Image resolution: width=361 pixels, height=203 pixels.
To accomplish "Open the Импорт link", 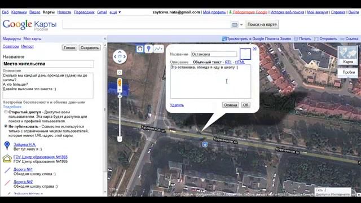I will pyautogui.click(x=28, y=46).
